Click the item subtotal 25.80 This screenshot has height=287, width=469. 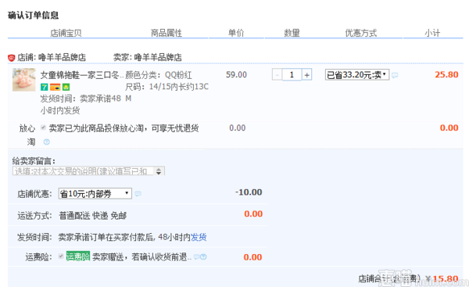click(x=446, y=74)
